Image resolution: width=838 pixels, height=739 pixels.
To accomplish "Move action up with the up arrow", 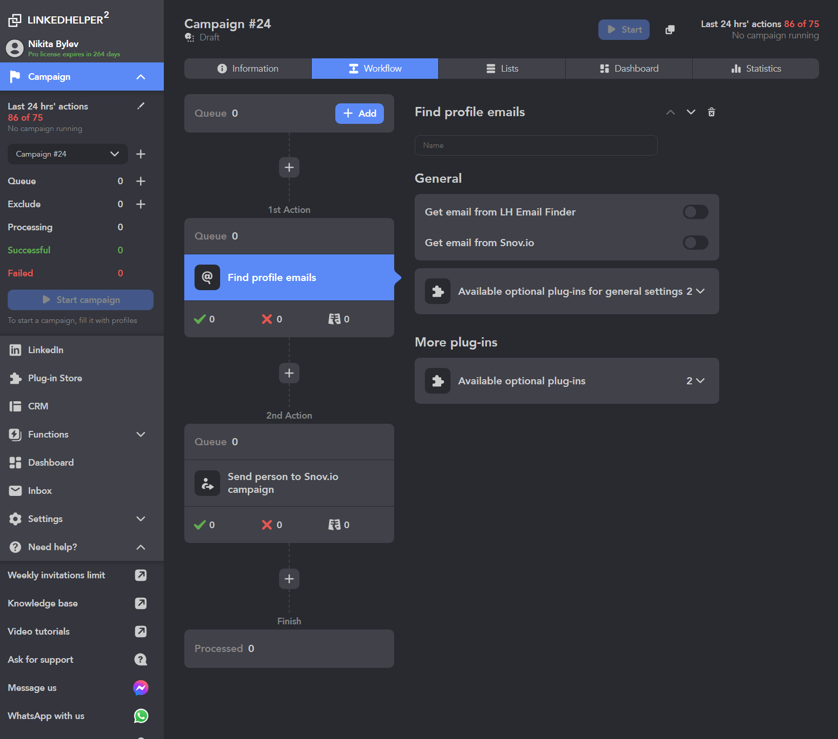I will pos(671,112).
